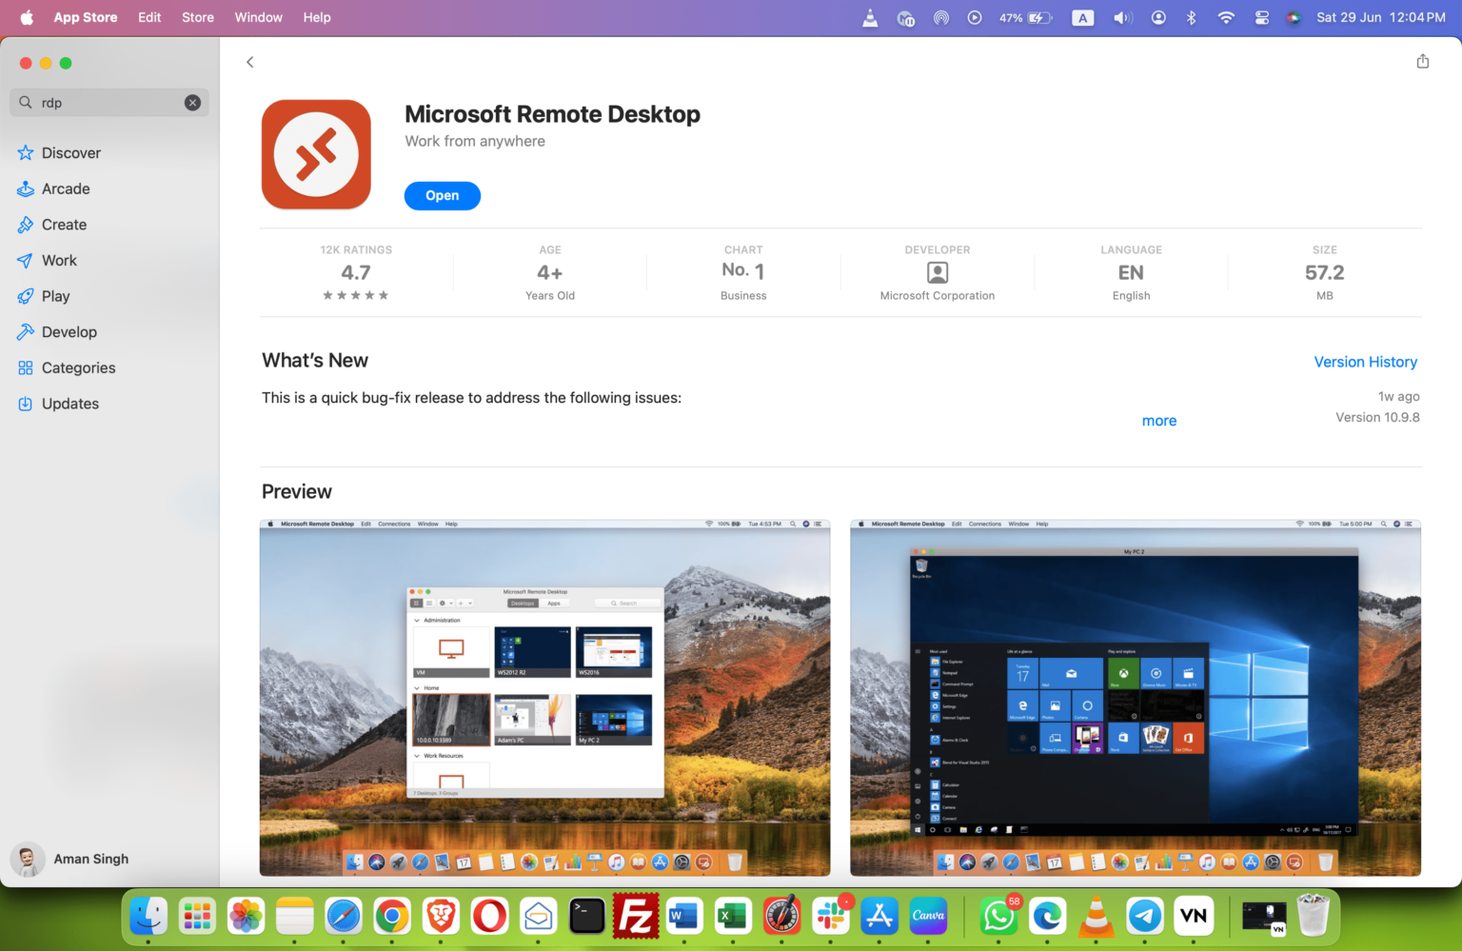Viewport: 1462px width, 951px height.
Task: Open Aman Singh's account profile
Action: 90,859
